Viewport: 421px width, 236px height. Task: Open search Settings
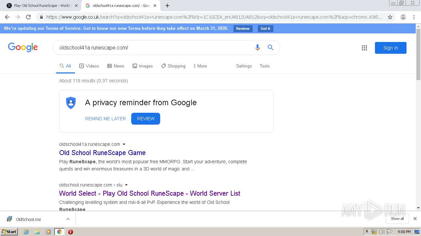click(x=244, y=66)
